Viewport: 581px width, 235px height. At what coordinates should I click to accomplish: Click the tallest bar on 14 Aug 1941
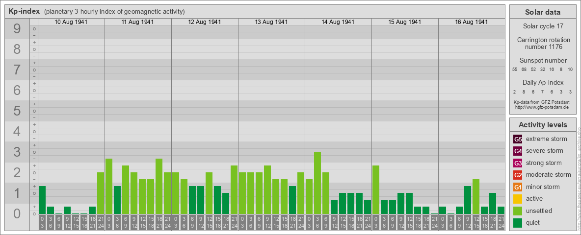[317, 183]
